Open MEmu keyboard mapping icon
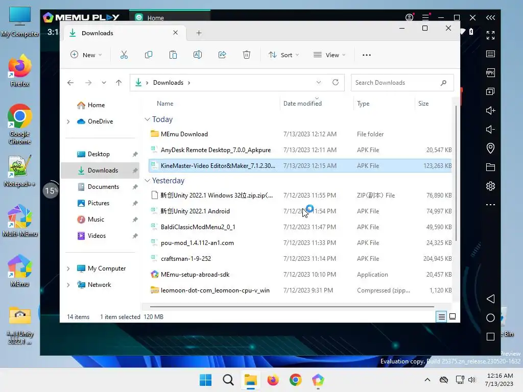 490,54
